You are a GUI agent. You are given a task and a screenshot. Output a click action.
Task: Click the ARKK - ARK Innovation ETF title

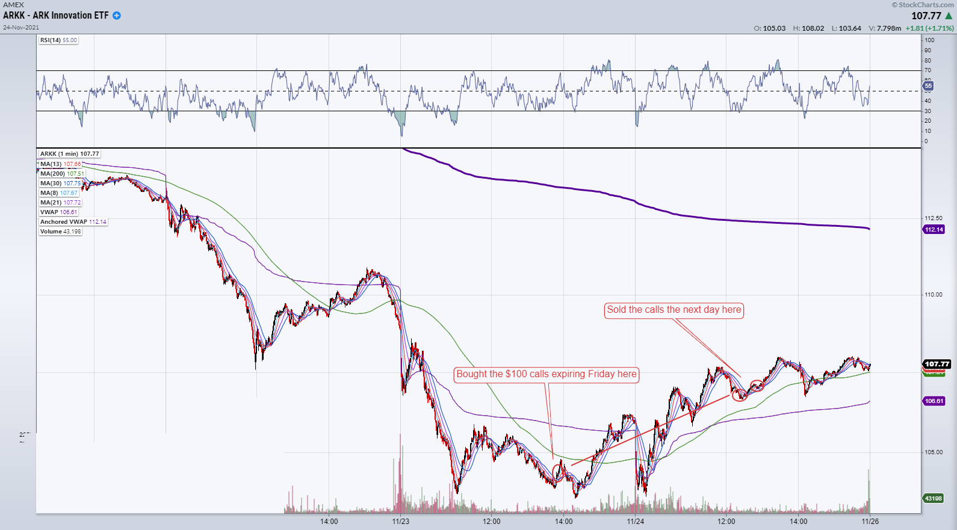point(56,16)
